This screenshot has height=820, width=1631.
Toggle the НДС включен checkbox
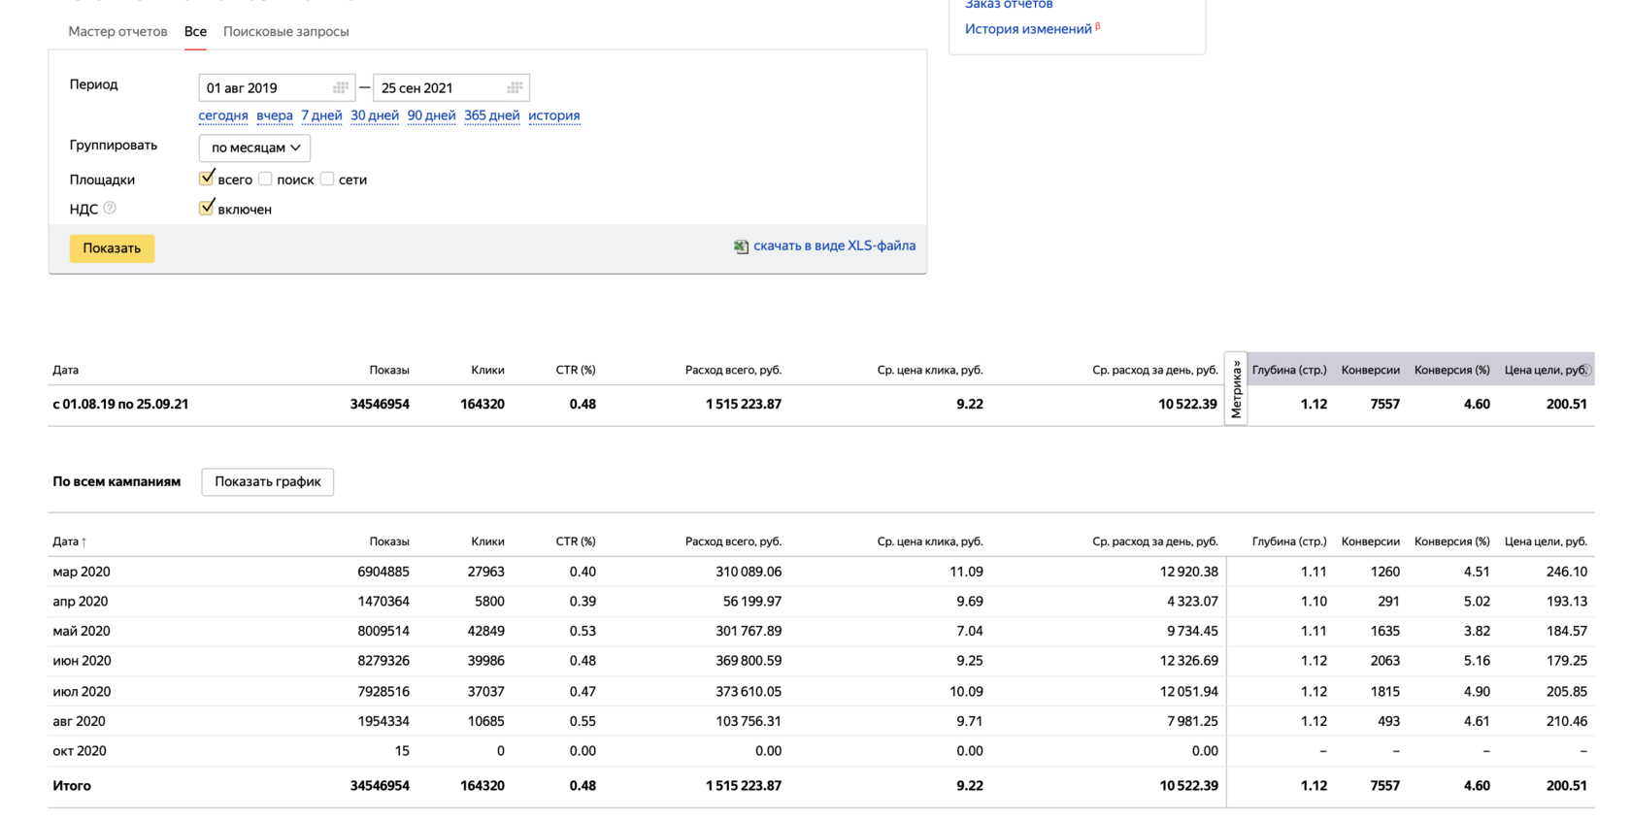(x=206, y=208)
